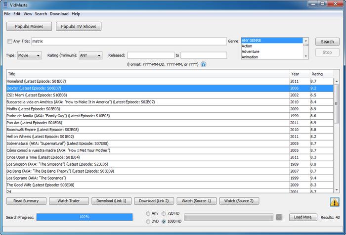
Task: Click the Search button
Action: pos(327,42)
